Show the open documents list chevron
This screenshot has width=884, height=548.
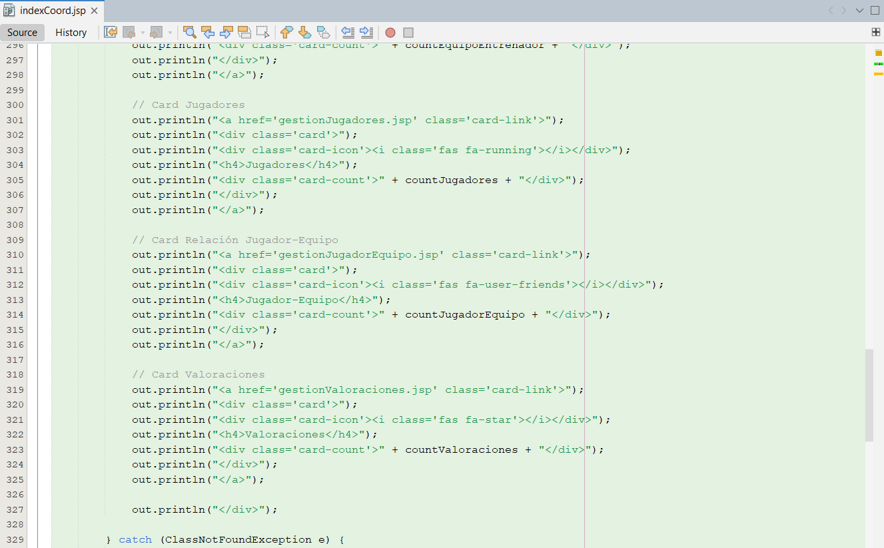859,11
